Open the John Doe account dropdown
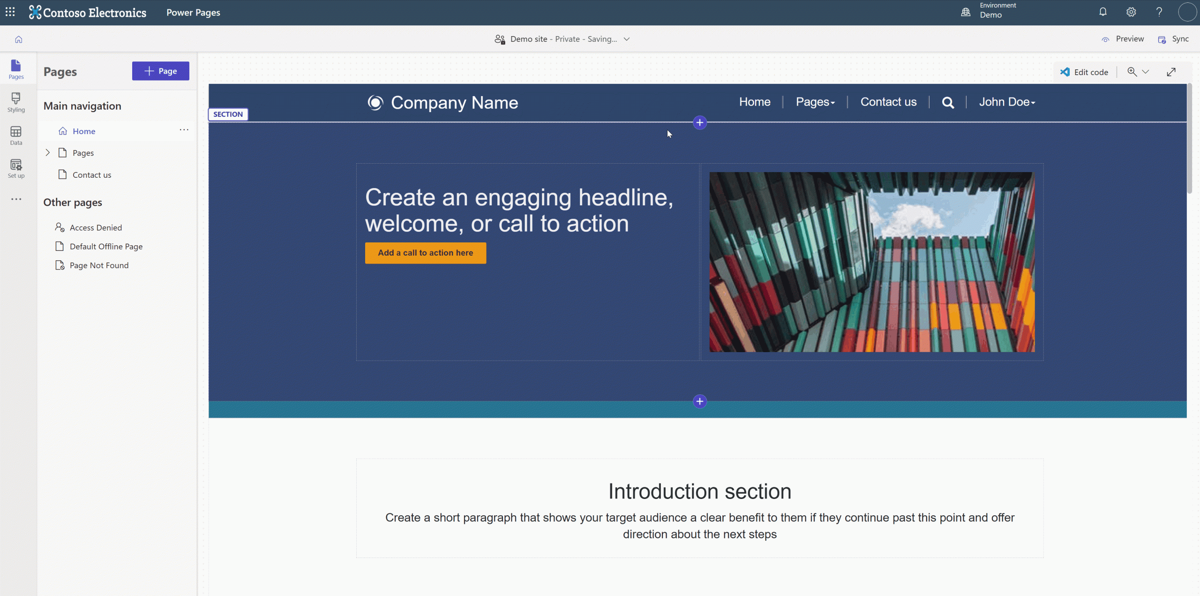This screenshot has width=1200, height=596. (x=1006, y=102)
